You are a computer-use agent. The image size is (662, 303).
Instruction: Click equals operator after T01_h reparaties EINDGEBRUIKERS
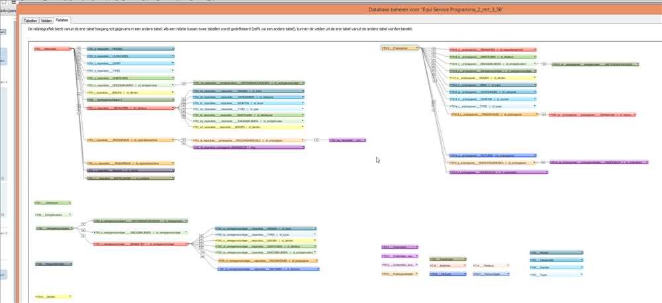tap(183, 84)
